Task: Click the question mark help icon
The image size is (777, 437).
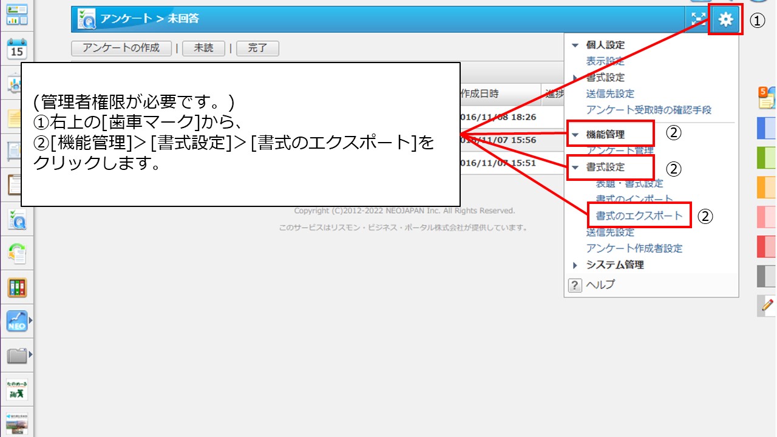Action: tap(574, 285)
